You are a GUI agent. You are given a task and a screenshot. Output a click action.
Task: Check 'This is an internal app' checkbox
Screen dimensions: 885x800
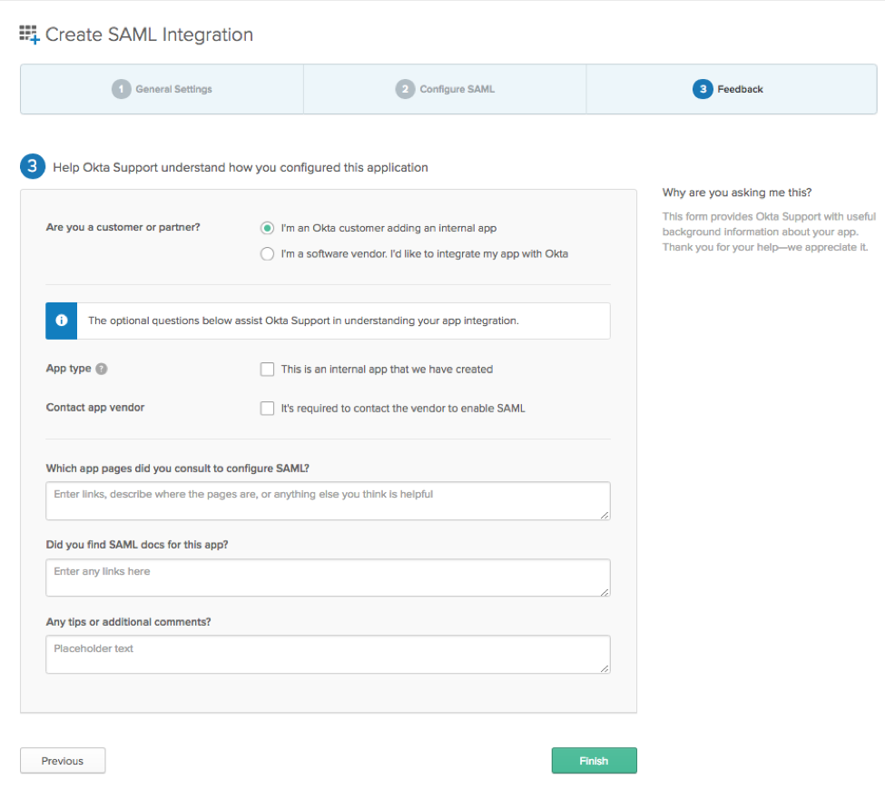tap(267, 370)
